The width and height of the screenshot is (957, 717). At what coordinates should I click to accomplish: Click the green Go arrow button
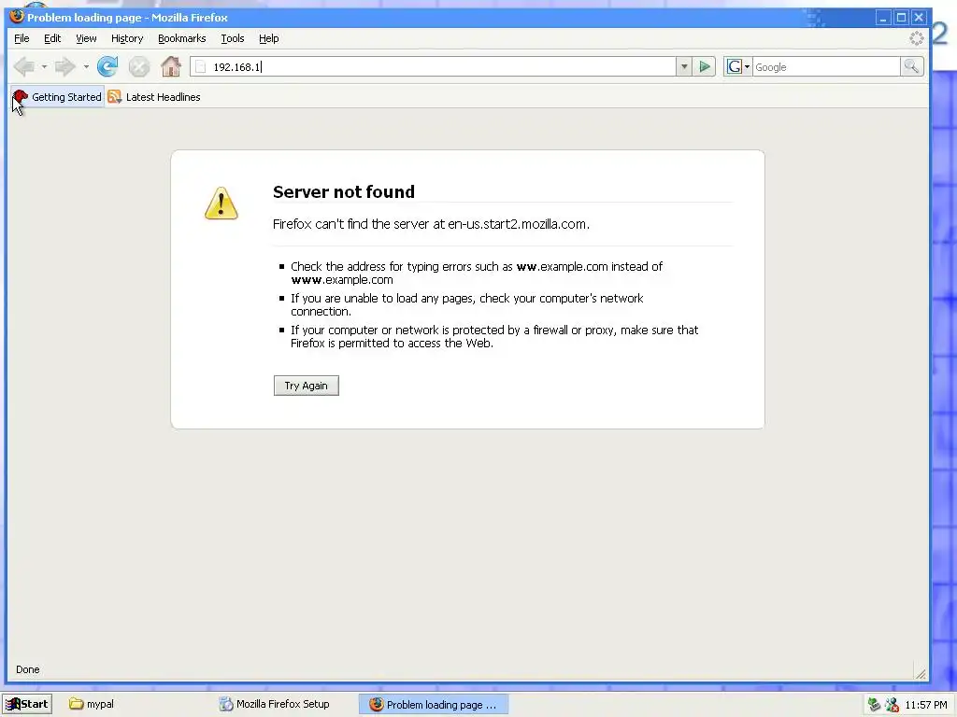[705, 67]
